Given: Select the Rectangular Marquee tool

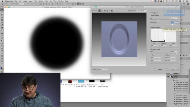Looking at the screenshot, I should [2, 12].
